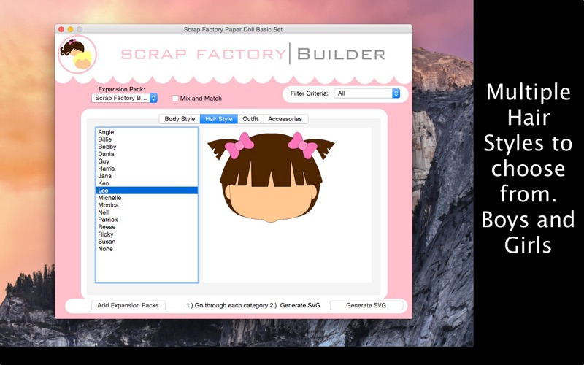This screenshot has width=584, height=365.
Task: Select Ricky from the list
Action: [147, 234]
